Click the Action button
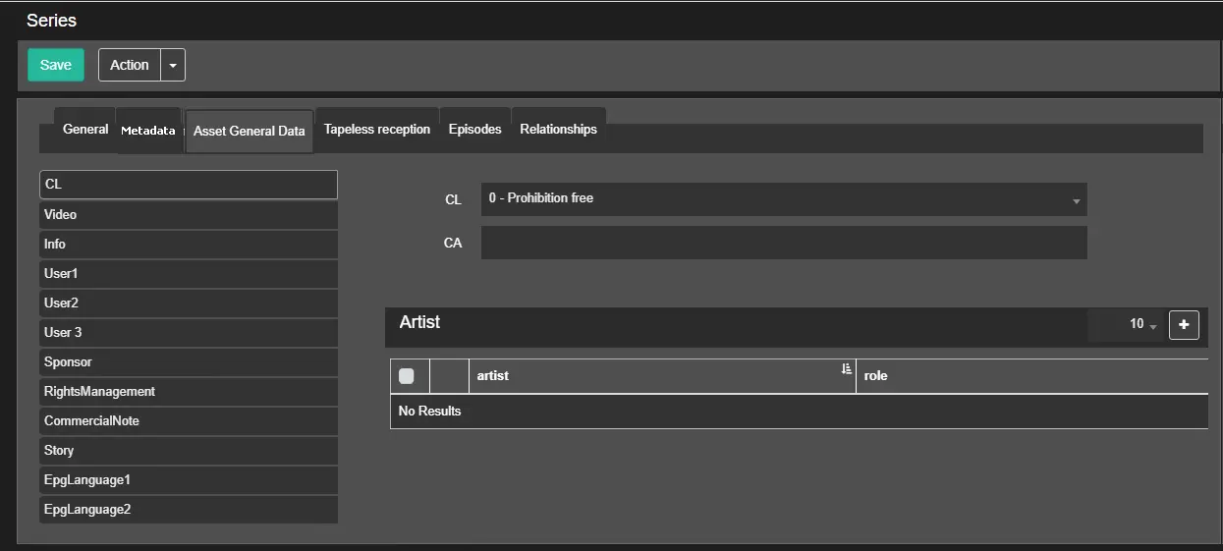Screen dimensions: 1223x551 pyautogui.click(x=130, y=65)
